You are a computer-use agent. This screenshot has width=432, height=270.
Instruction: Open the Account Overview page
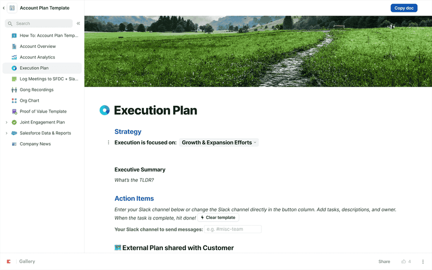pos(38,46)
